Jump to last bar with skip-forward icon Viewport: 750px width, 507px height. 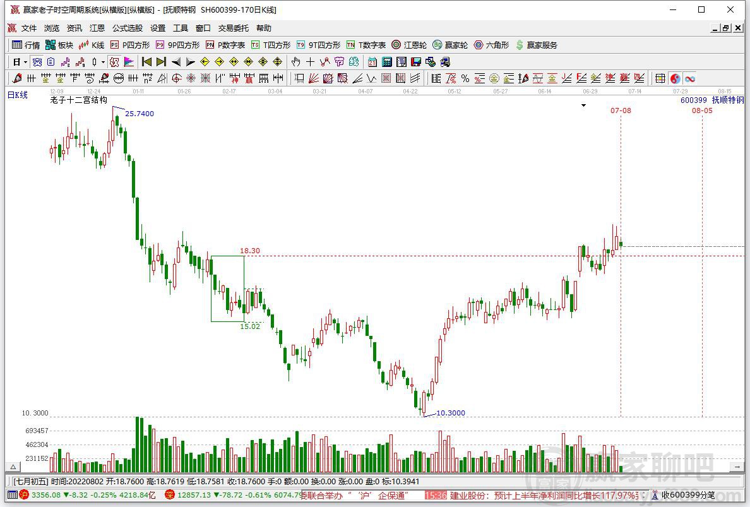coord(161,62)
